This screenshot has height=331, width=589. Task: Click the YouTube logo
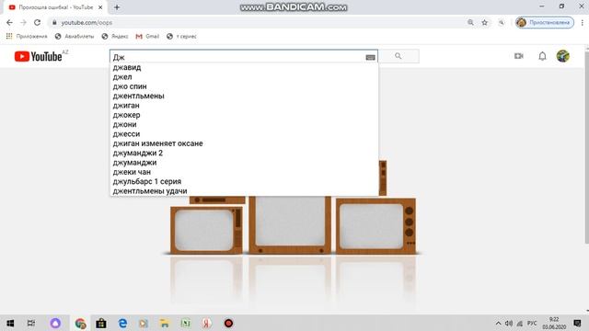(39, 56)
